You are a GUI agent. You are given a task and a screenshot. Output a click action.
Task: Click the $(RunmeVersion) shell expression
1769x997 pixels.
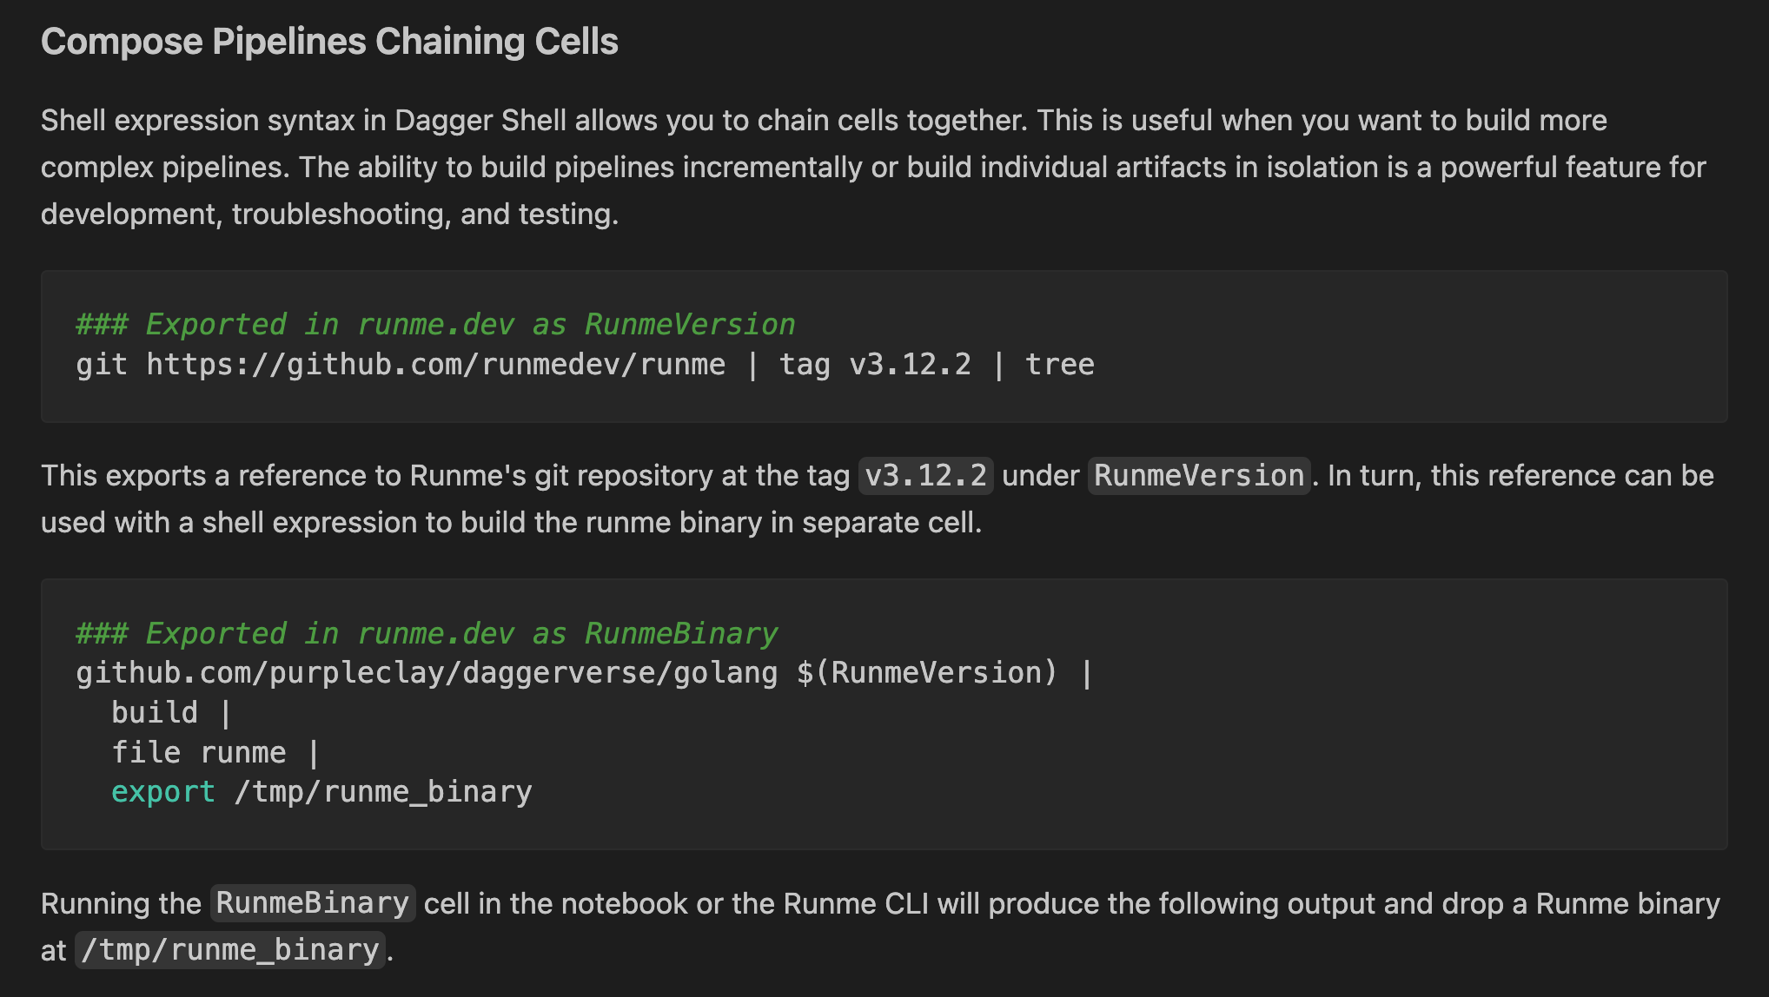click(x=926, y=673)
